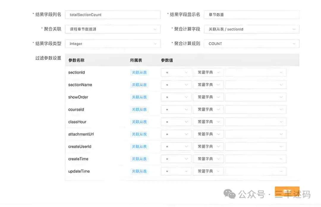The width and height of the screenshot is (321, 207).
Task: Click the 关联从表 tag in courseId row
Action: tap(139, 109)
